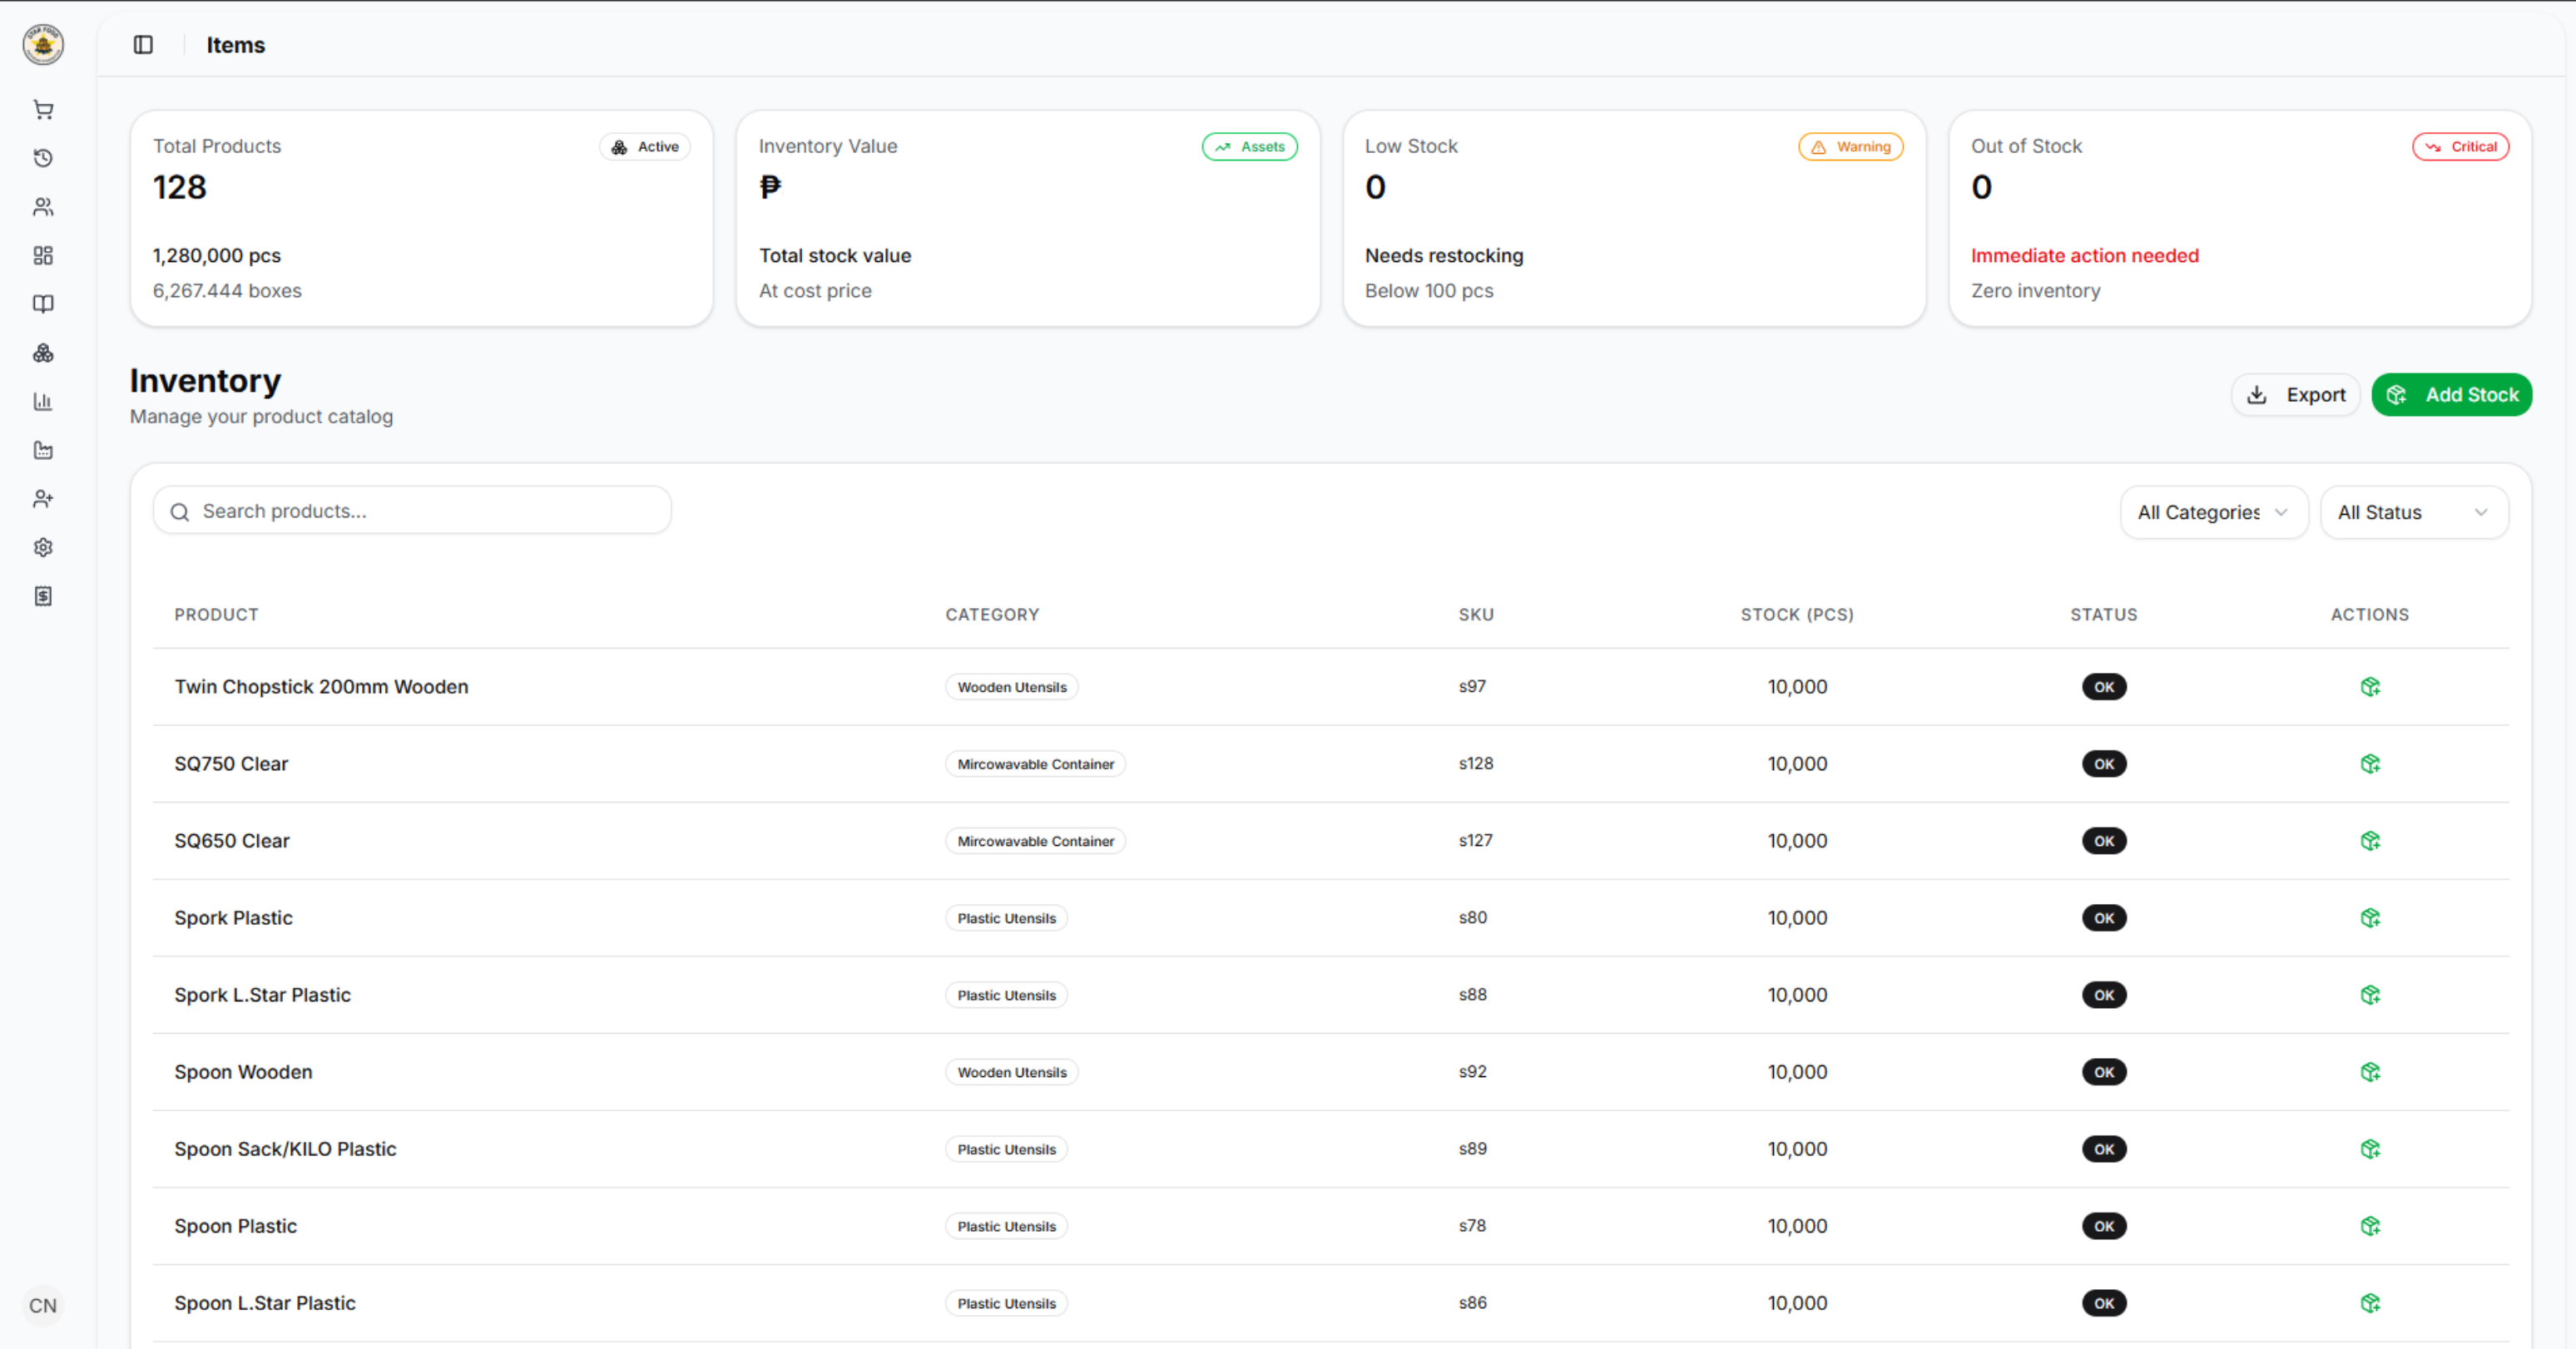Image resolution: width=2576 pixels, height=1349 pixels.
Task: Click the 6,267.444 boxes text
Action: 227,291
